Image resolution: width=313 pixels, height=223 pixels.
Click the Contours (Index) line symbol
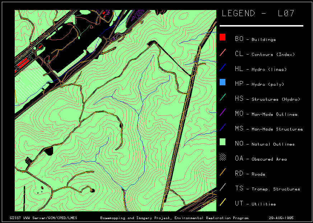coord(223,52)
